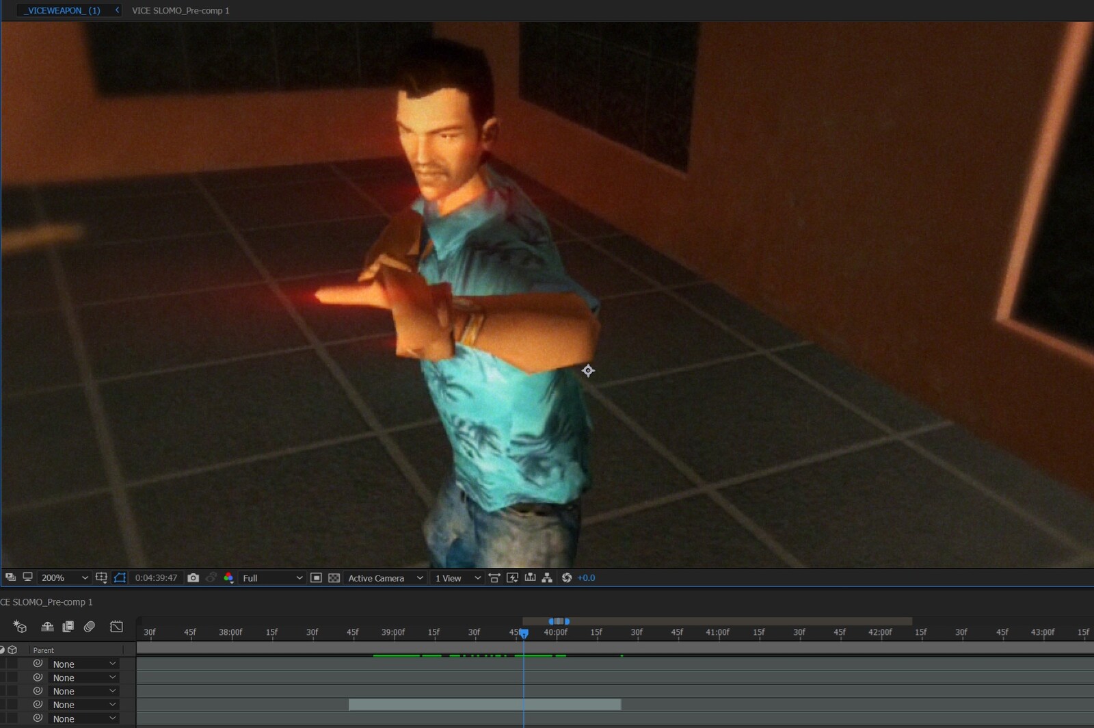The height and width of the screenshot is (728, 1094).
Task: Open the first layer's Parent None dropdown
Action: (x=83, y=664)
